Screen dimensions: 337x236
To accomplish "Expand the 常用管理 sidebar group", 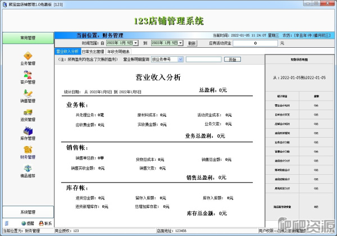I will click(x=28, y=38).
